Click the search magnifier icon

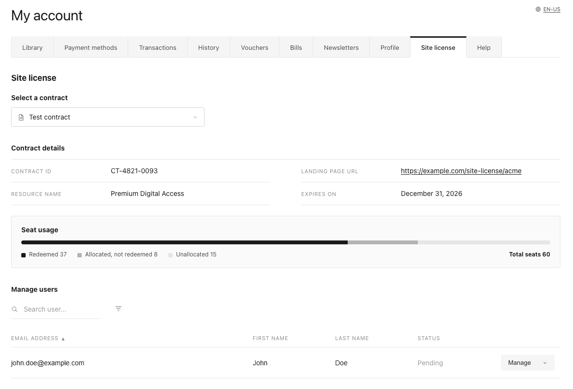tap(15, 309)
